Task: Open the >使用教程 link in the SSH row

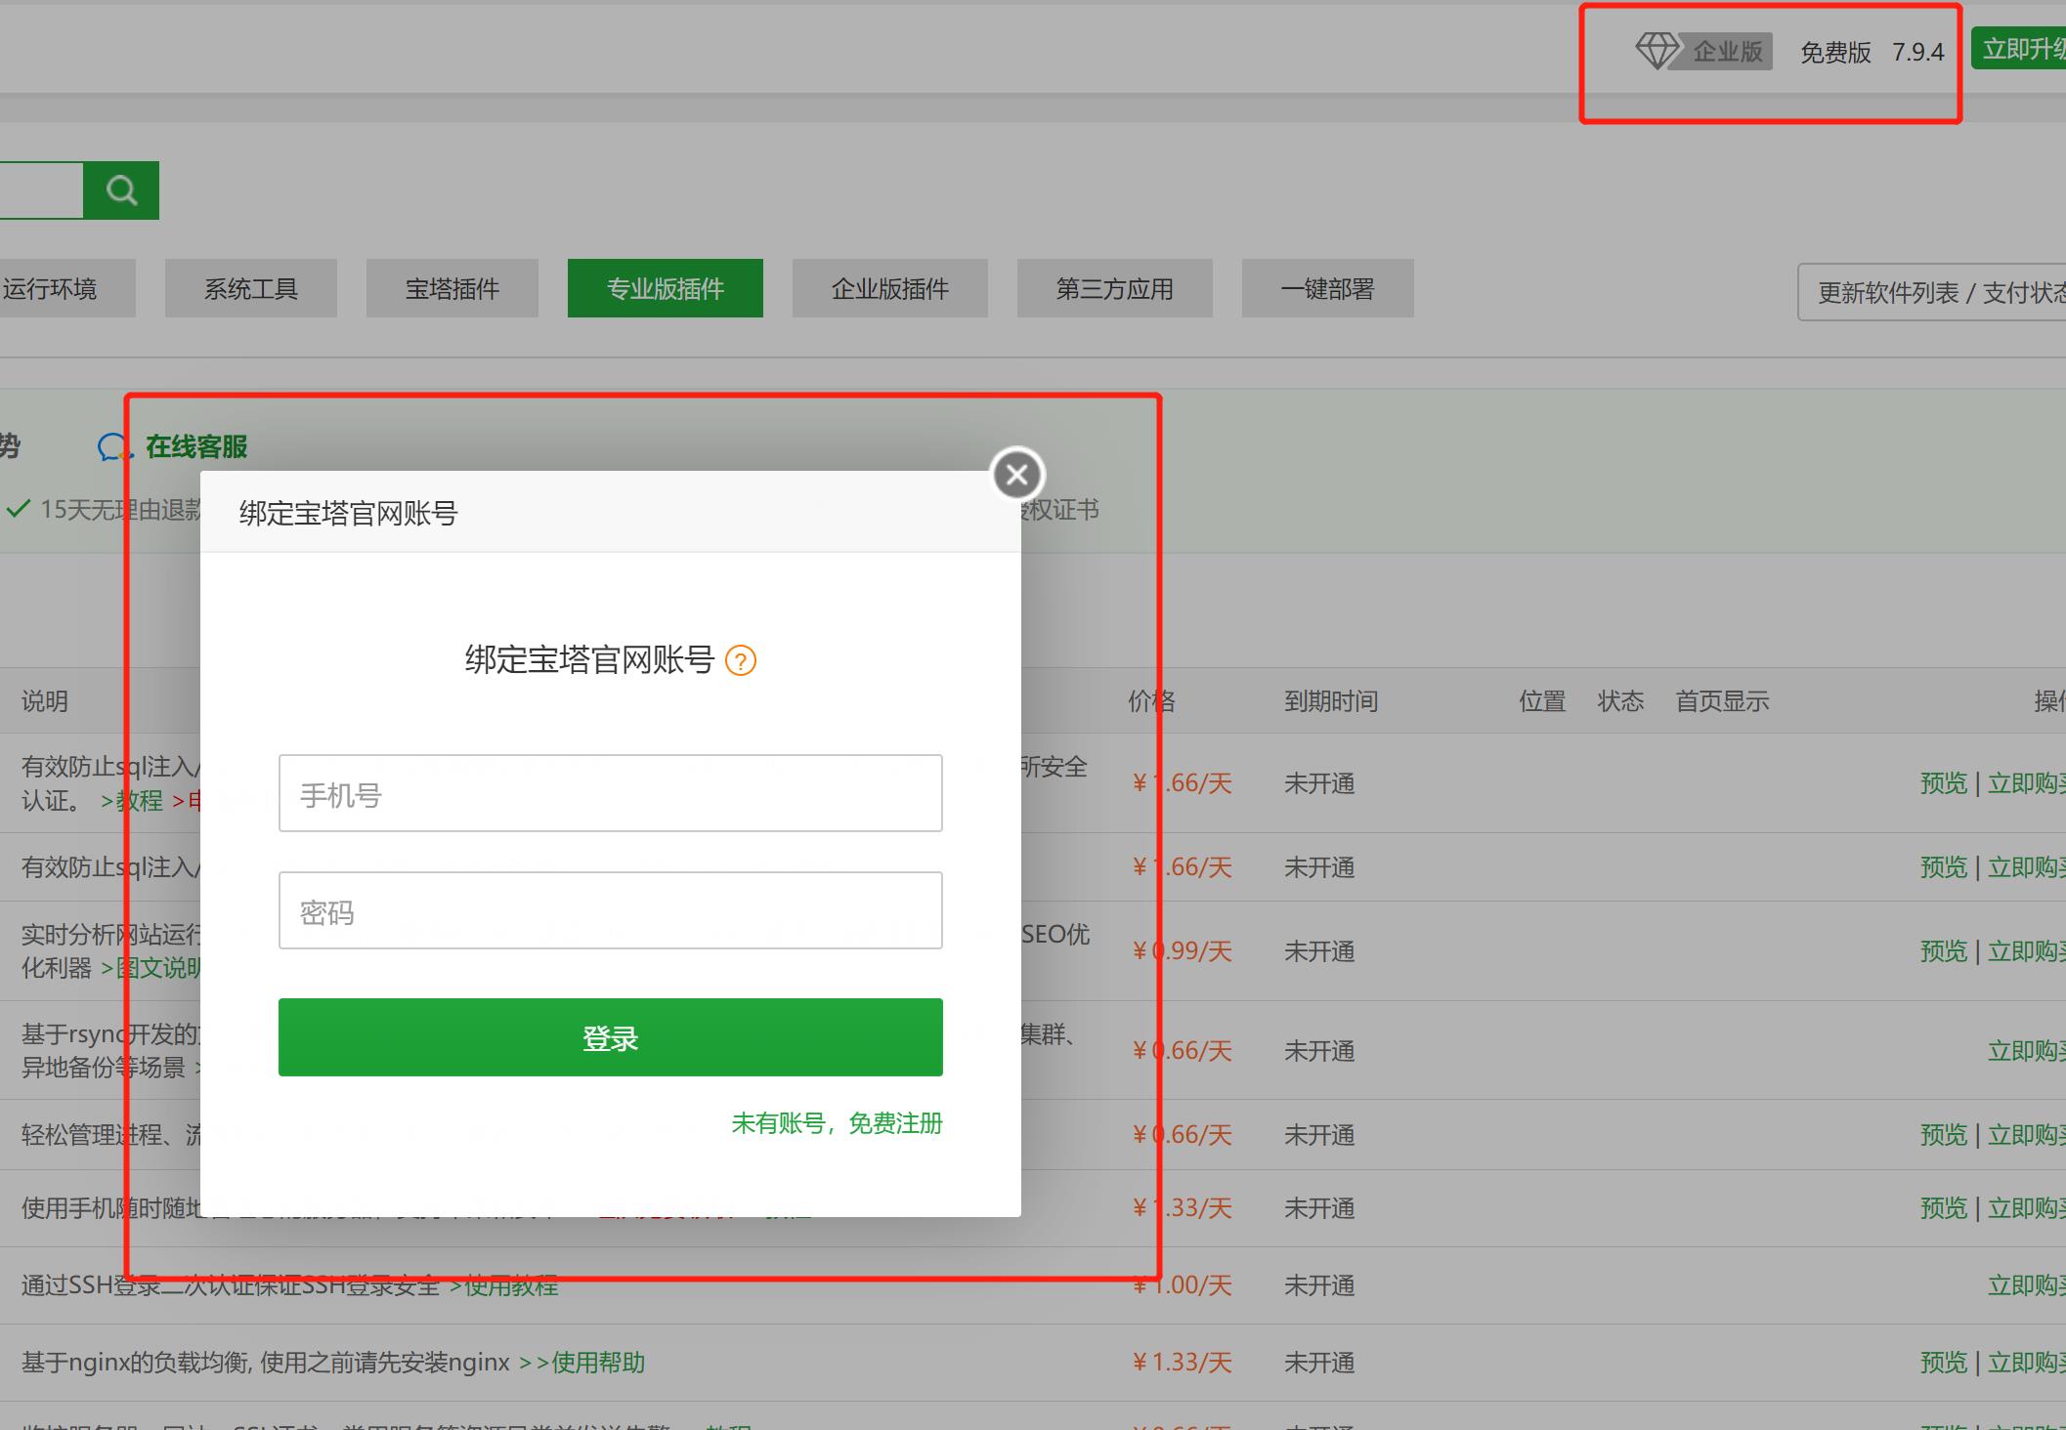Action: point(503,1285)
